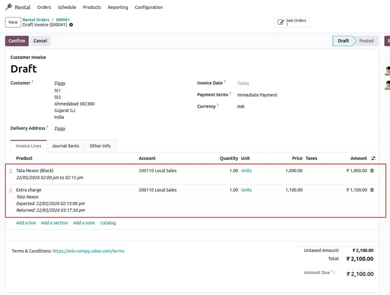Switch to the Journal Items tab

click(x=66, y=146)
